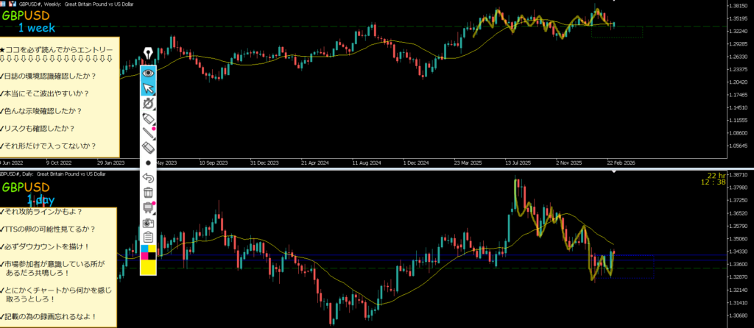754x328 pixels.
Task: Click the note line '★ココを必ず読んでからエントリー'
Action: click(56, 50)
